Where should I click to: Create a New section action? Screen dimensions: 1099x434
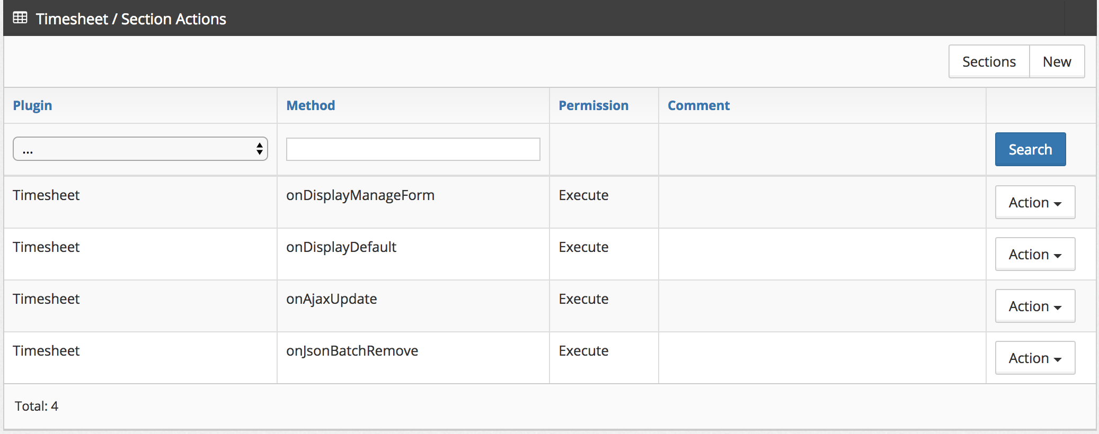(x=1057, y=62)
